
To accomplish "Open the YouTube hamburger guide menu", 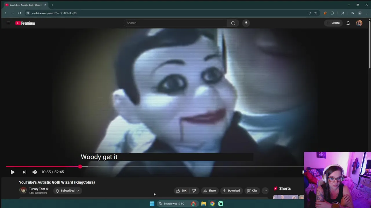I will pos(8,23).
